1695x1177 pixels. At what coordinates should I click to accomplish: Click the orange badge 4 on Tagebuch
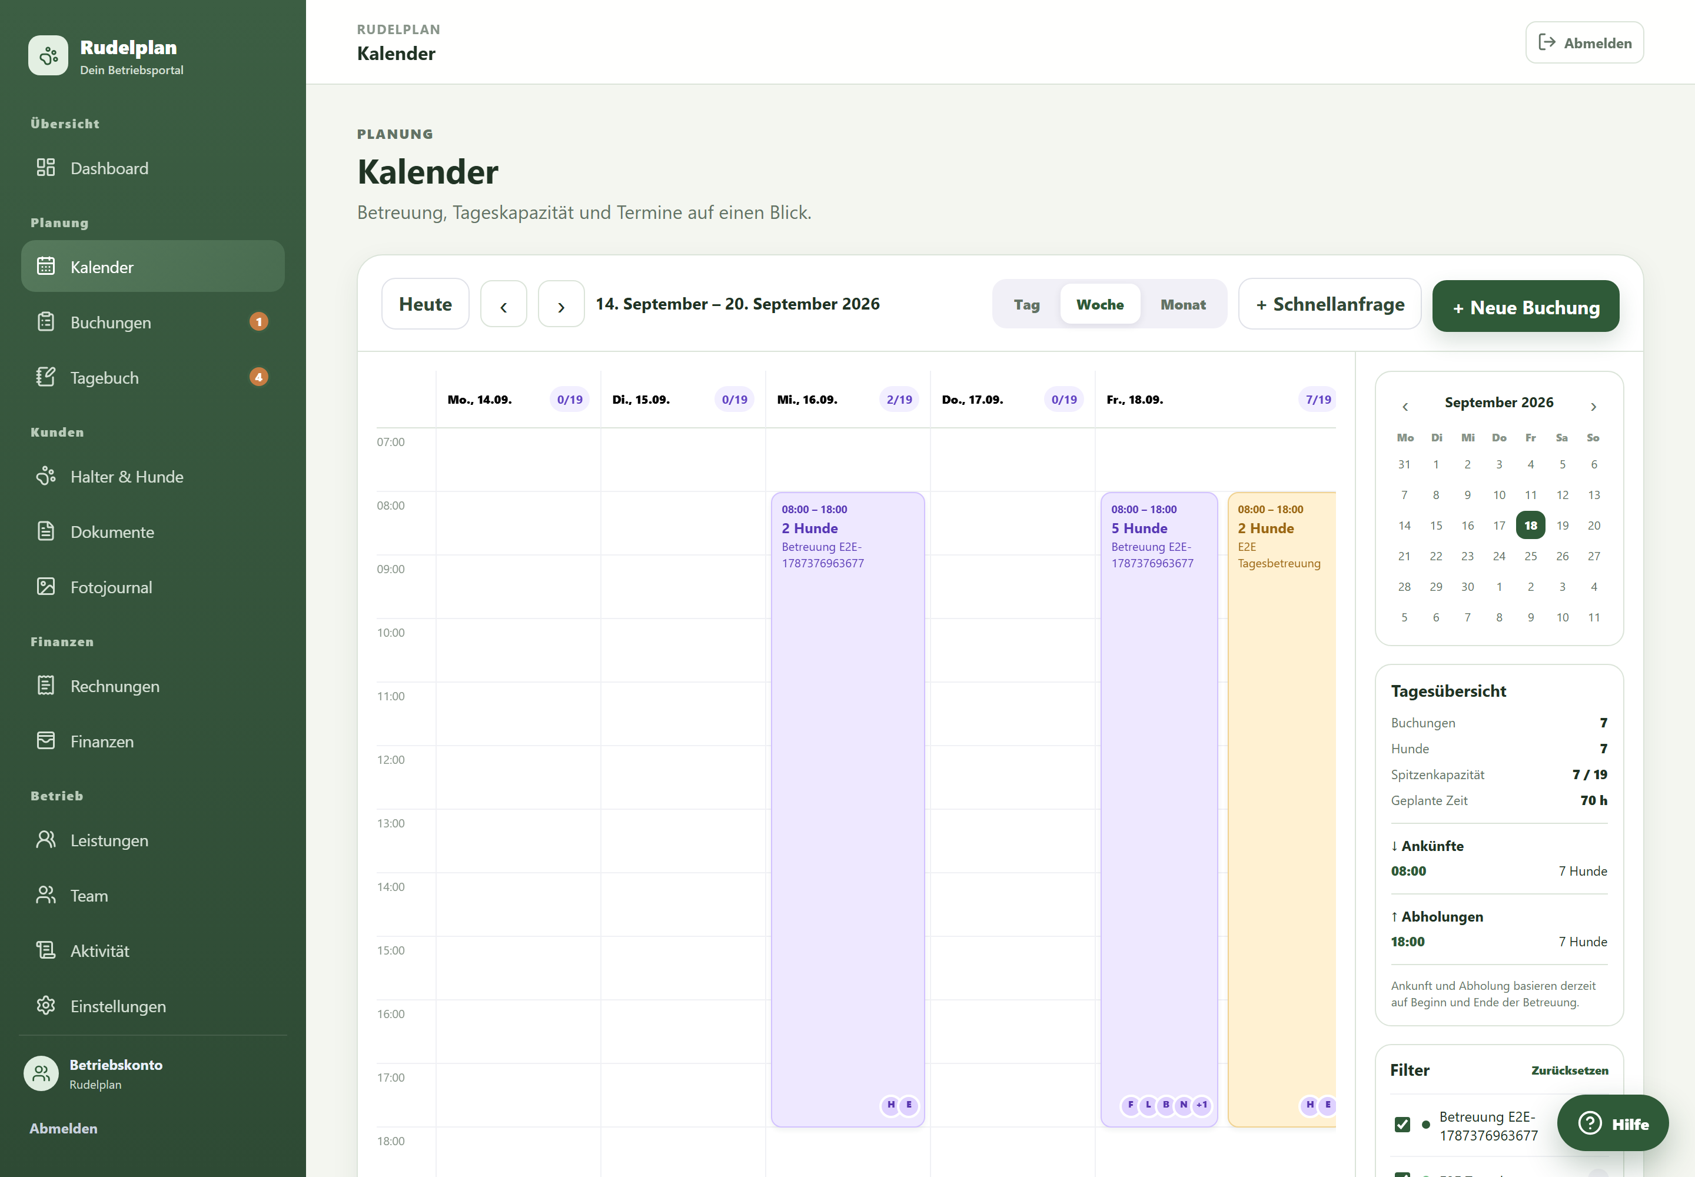(x=258, y=377)
